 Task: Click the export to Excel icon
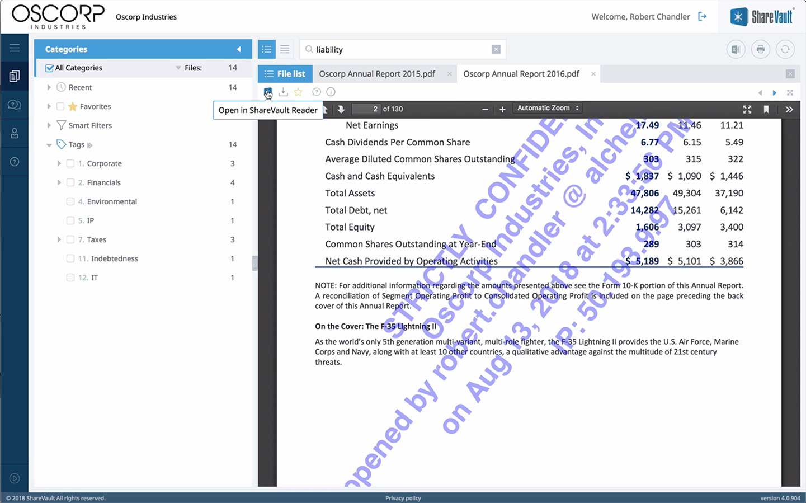pos(736,49)
